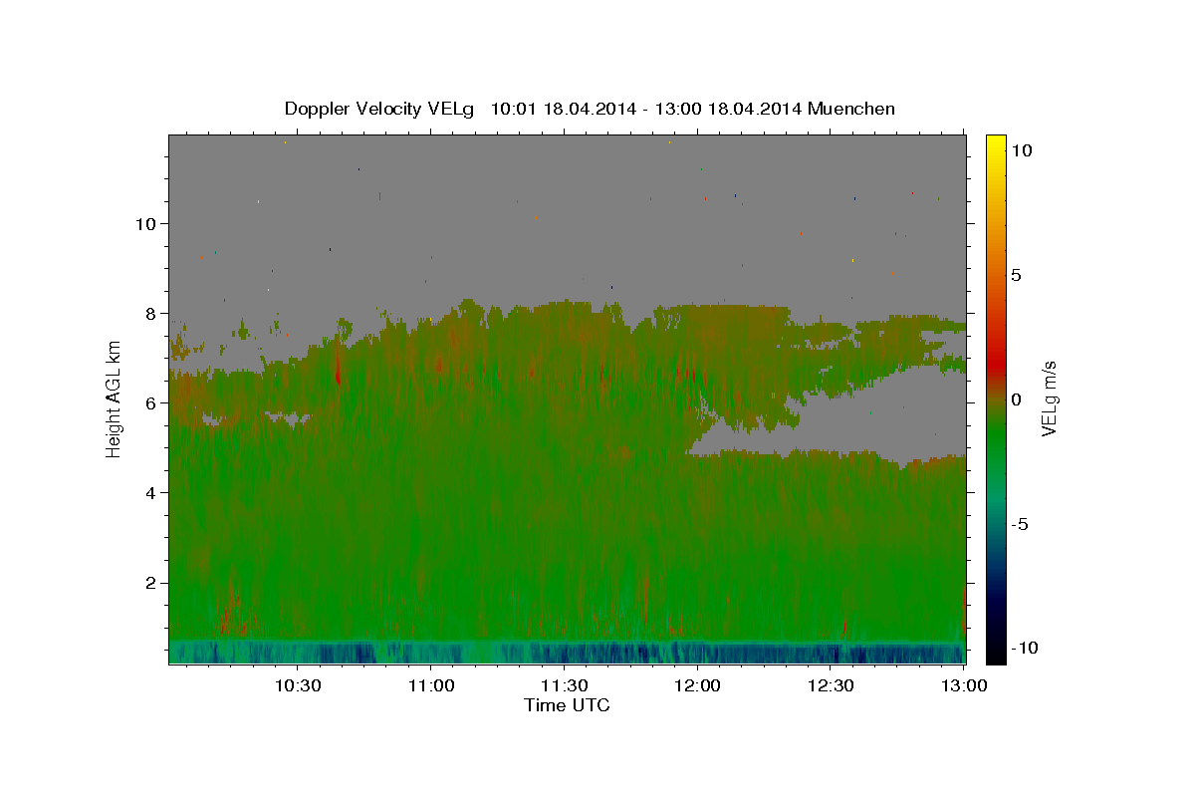Click the plot title 'Doppler Velocity VELg'
The height and width of the screenshot is (797, 1195).
point(380,109)
